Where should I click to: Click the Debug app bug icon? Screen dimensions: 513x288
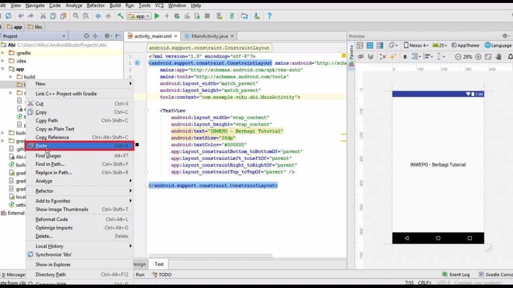coord(176,16)
